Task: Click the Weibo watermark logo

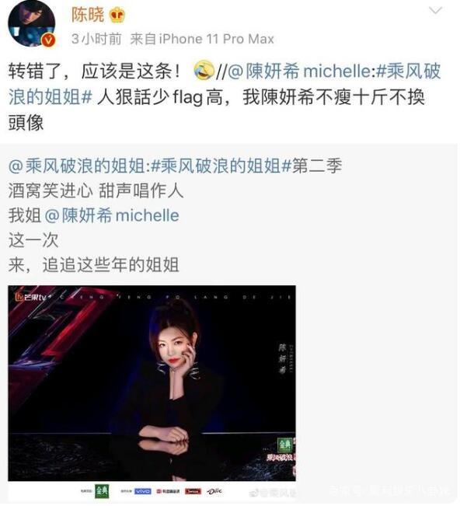Action: [273, 493]
